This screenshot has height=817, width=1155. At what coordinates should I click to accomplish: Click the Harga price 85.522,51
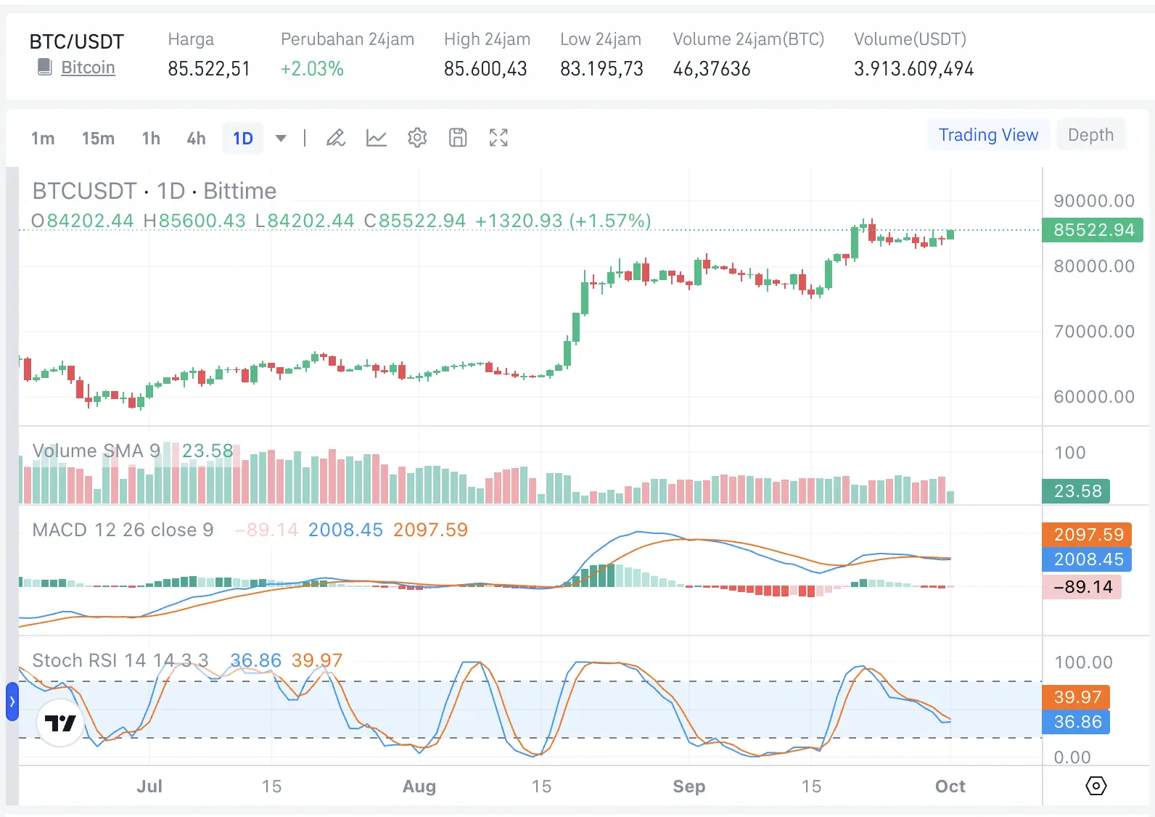click(x=209, y=69)
